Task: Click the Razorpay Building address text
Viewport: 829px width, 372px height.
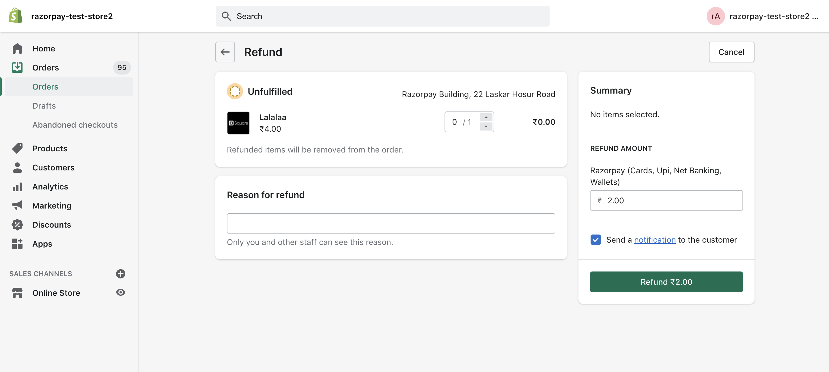Action: 478,94
